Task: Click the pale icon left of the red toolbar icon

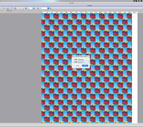Action: pyautogui.click(x=19, y=9)
